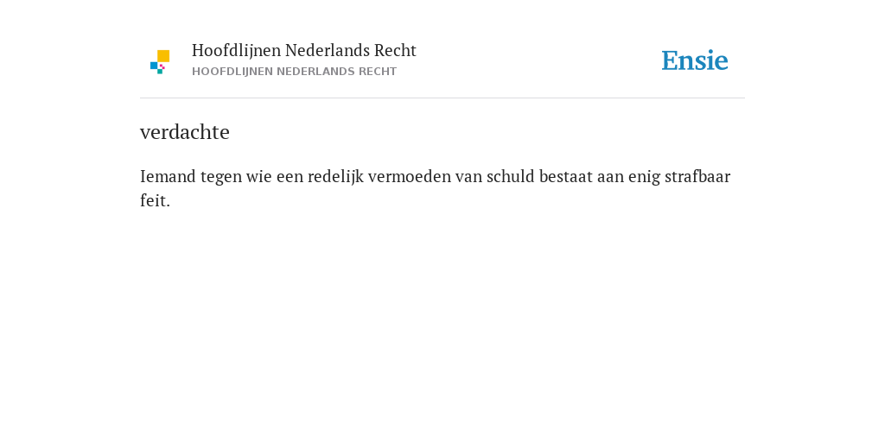Click the teal square in the logo
This screenshot has height=442, width=885.
coord(160,72)
